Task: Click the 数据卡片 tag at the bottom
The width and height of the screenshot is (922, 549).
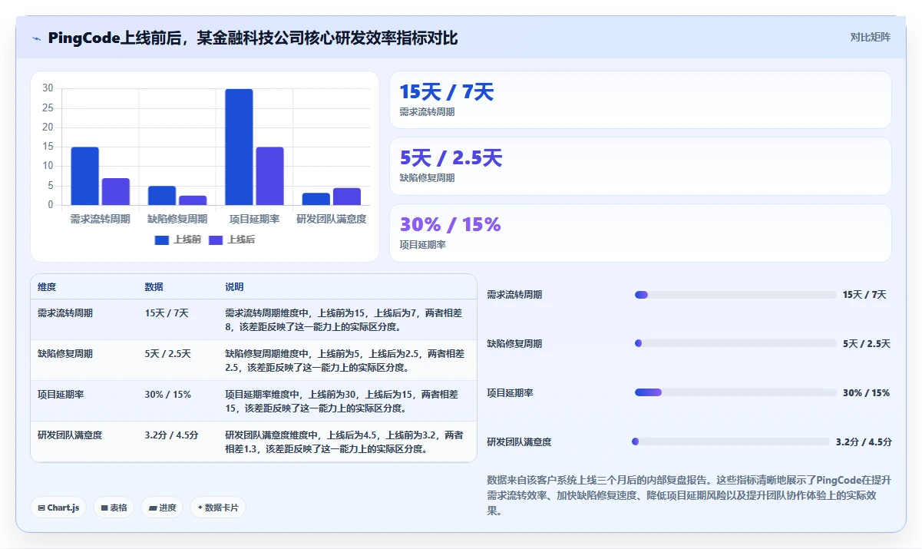Action: (218, 508)
